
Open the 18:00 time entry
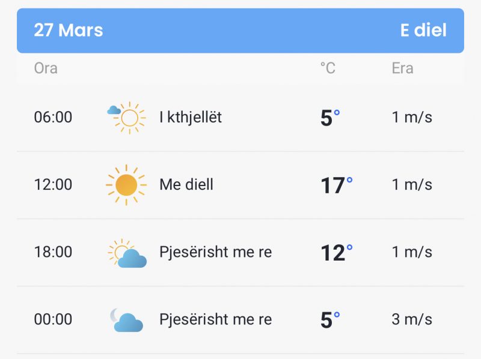tap(53, 252)
